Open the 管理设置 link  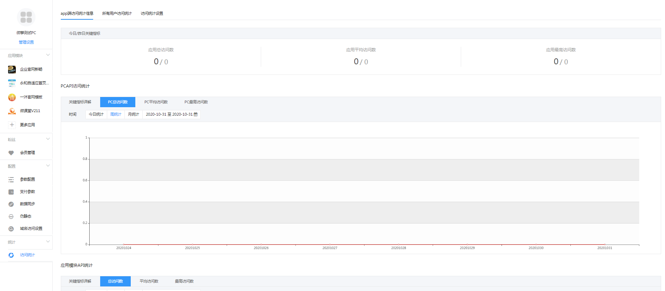tap(26, 42)
